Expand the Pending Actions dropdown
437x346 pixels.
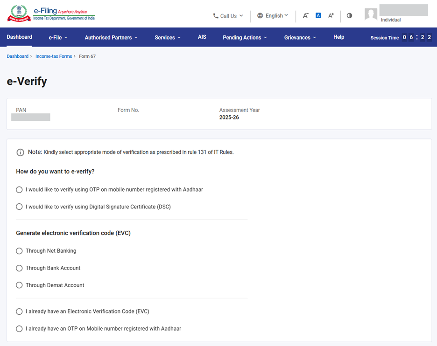click(x=245, y=37)
